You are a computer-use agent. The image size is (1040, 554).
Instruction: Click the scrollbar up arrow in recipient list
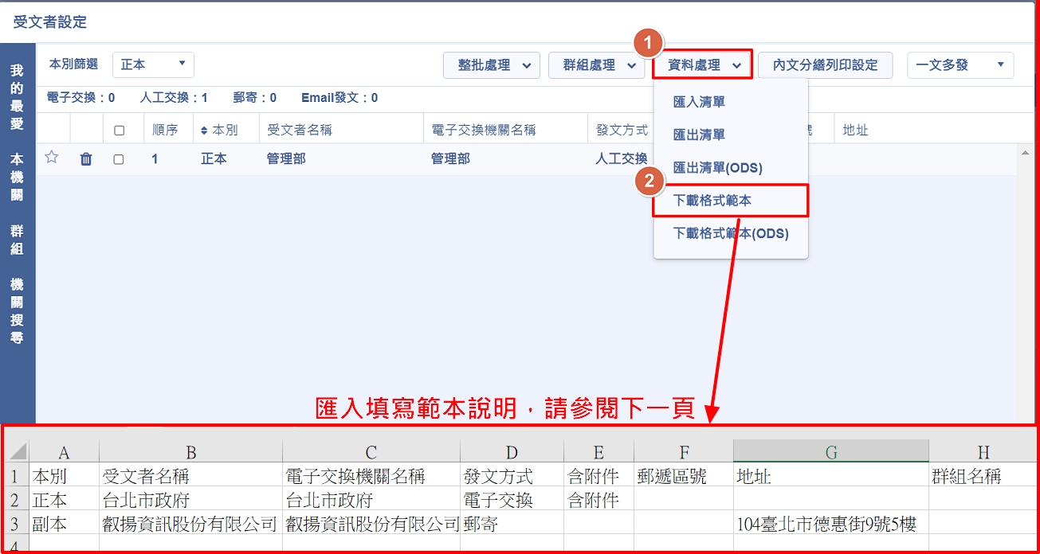pos(1026,152)
